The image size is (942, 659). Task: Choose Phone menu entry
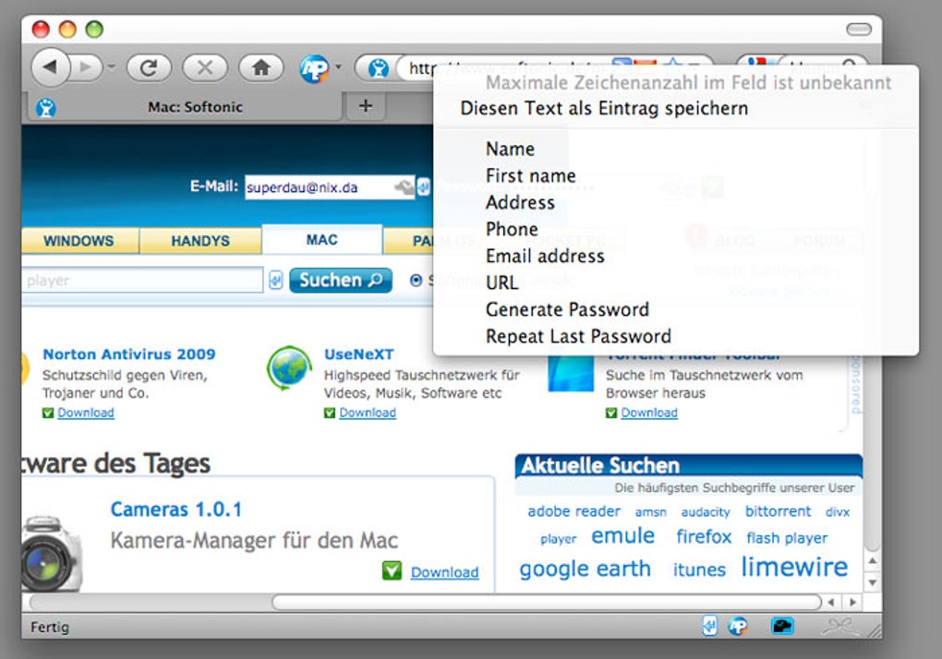click(x=512, y=229)
